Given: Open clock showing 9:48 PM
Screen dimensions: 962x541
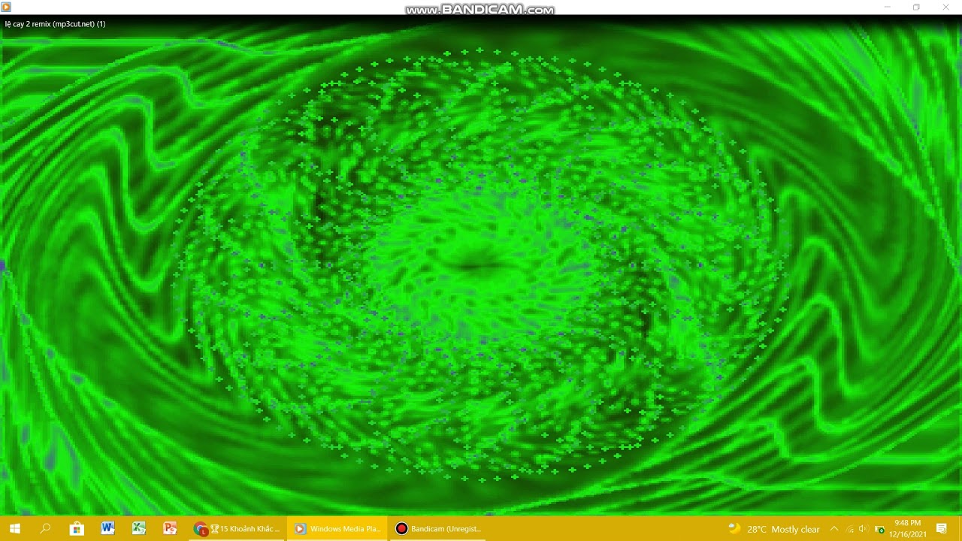Looking at the screenshot, I should (907, 528).
